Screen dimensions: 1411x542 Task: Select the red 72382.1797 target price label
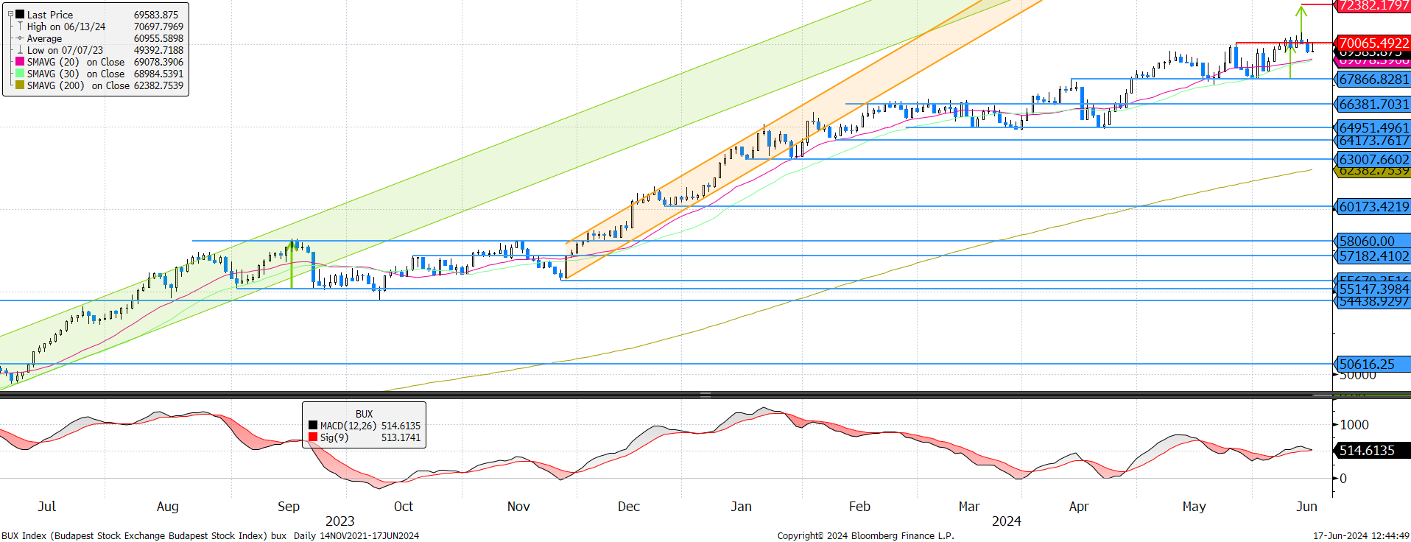[1373, 6]
